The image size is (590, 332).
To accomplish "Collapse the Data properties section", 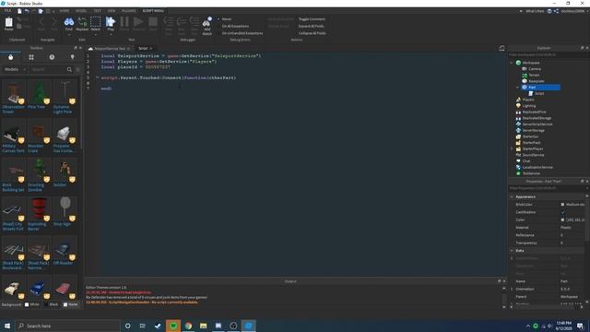I will point(512,250).
